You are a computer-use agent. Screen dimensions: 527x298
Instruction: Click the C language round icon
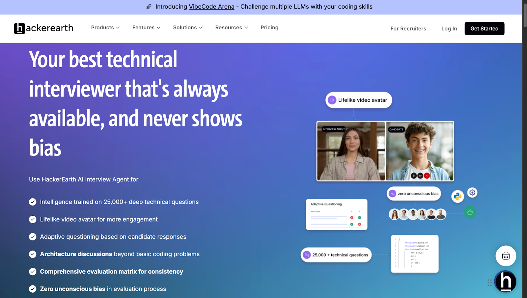pos(472,193)
